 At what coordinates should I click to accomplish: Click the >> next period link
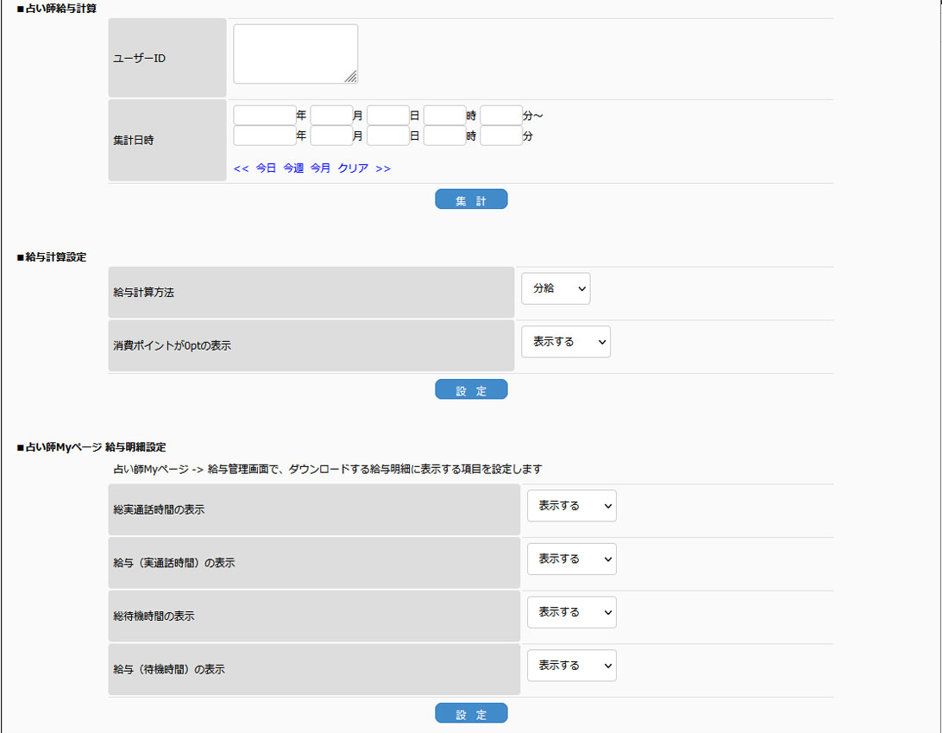pyautogui.click(x=383, y=168)
